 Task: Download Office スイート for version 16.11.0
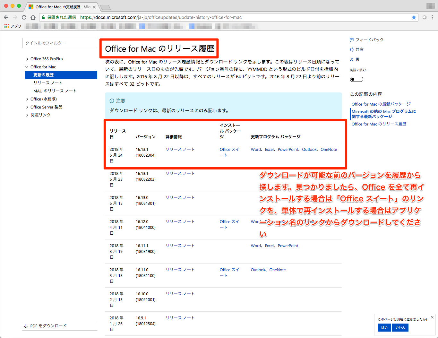(x=229, y=273)
